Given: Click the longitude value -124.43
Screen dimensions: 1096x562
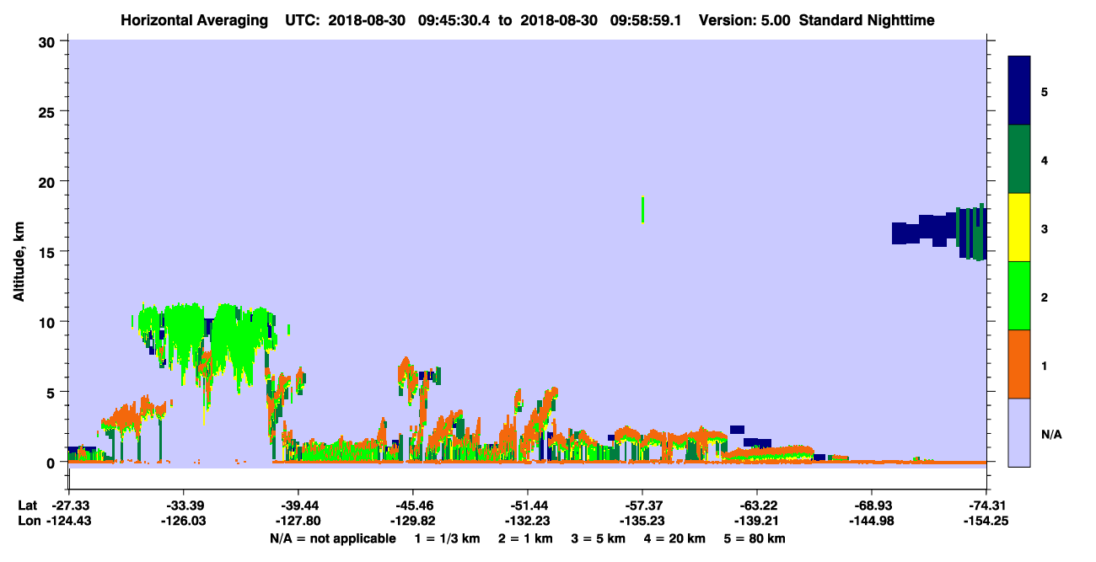Looking at the screenshot, I should [68, 521].
